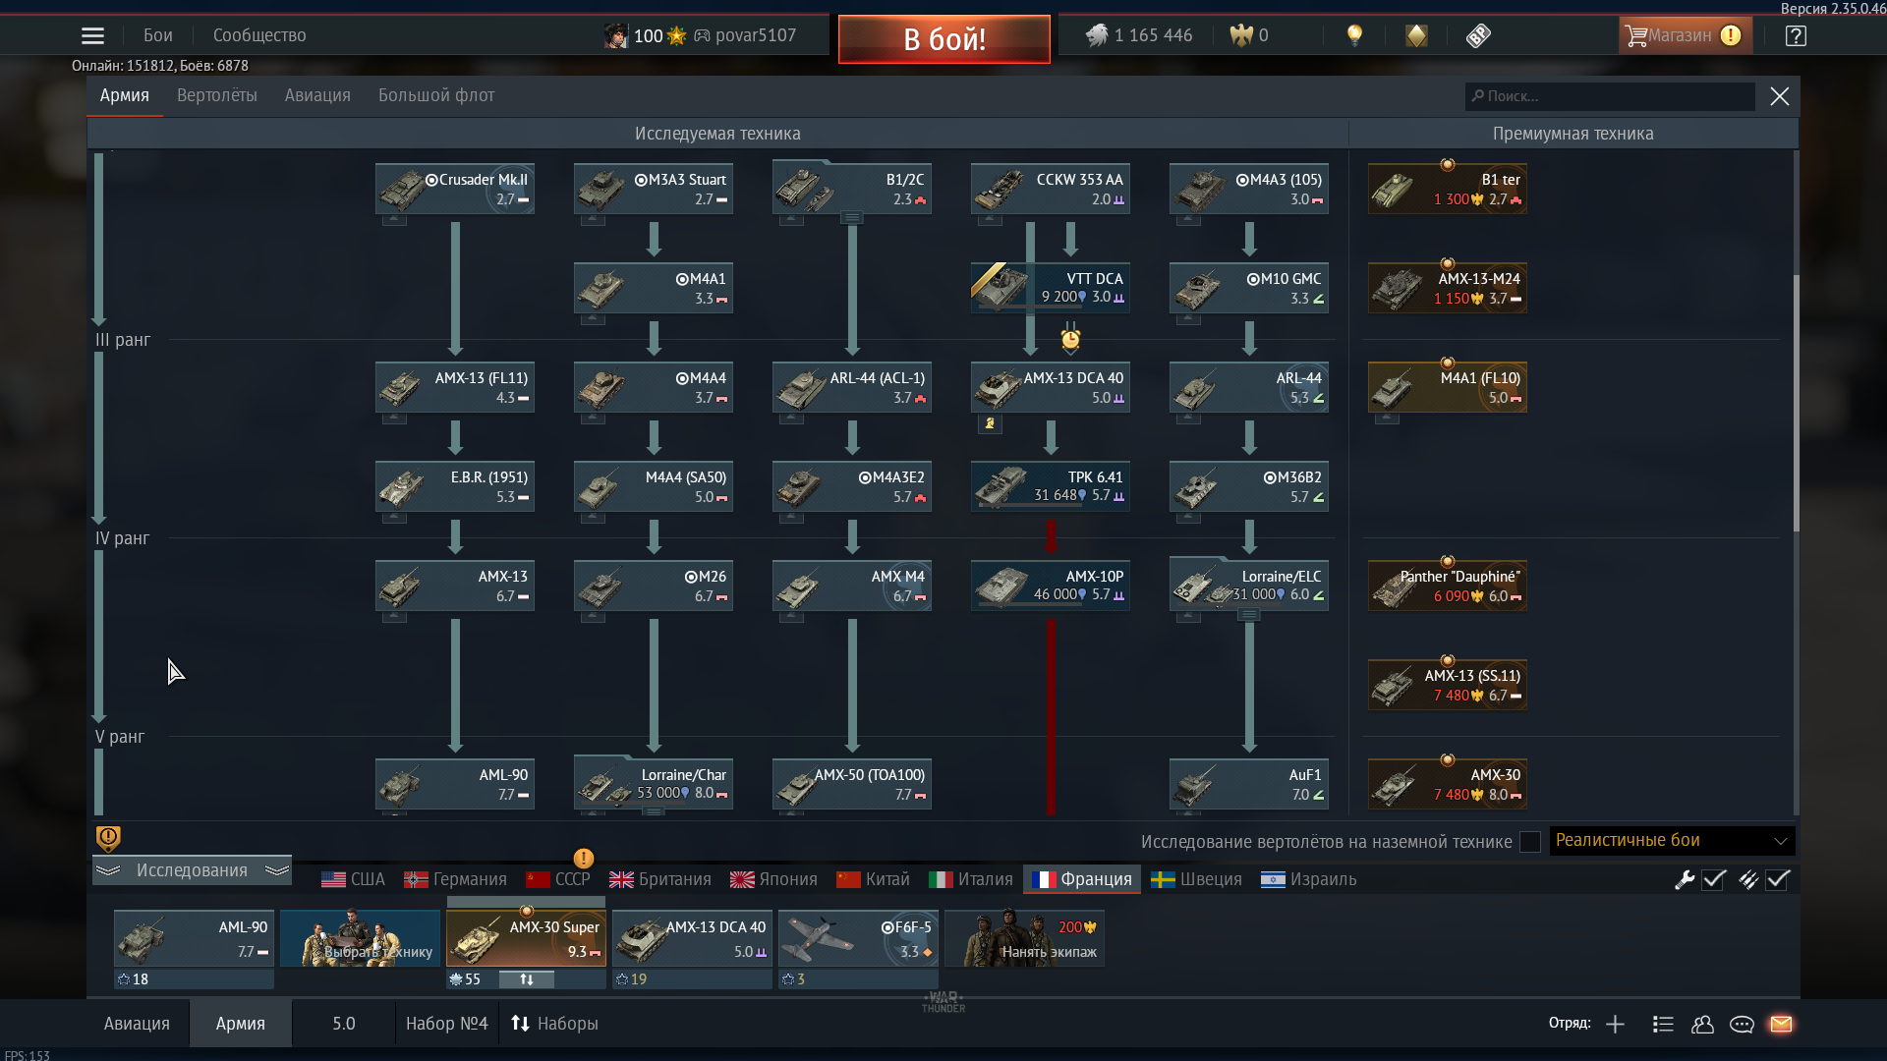Click the lightbulb hints icon
1887x1061 pixels.
(x=1354, y=35)
